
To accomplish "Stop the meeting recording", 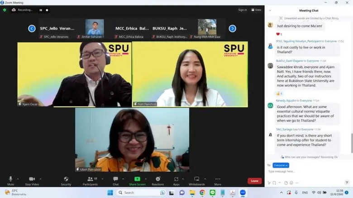I will (47, 10).
